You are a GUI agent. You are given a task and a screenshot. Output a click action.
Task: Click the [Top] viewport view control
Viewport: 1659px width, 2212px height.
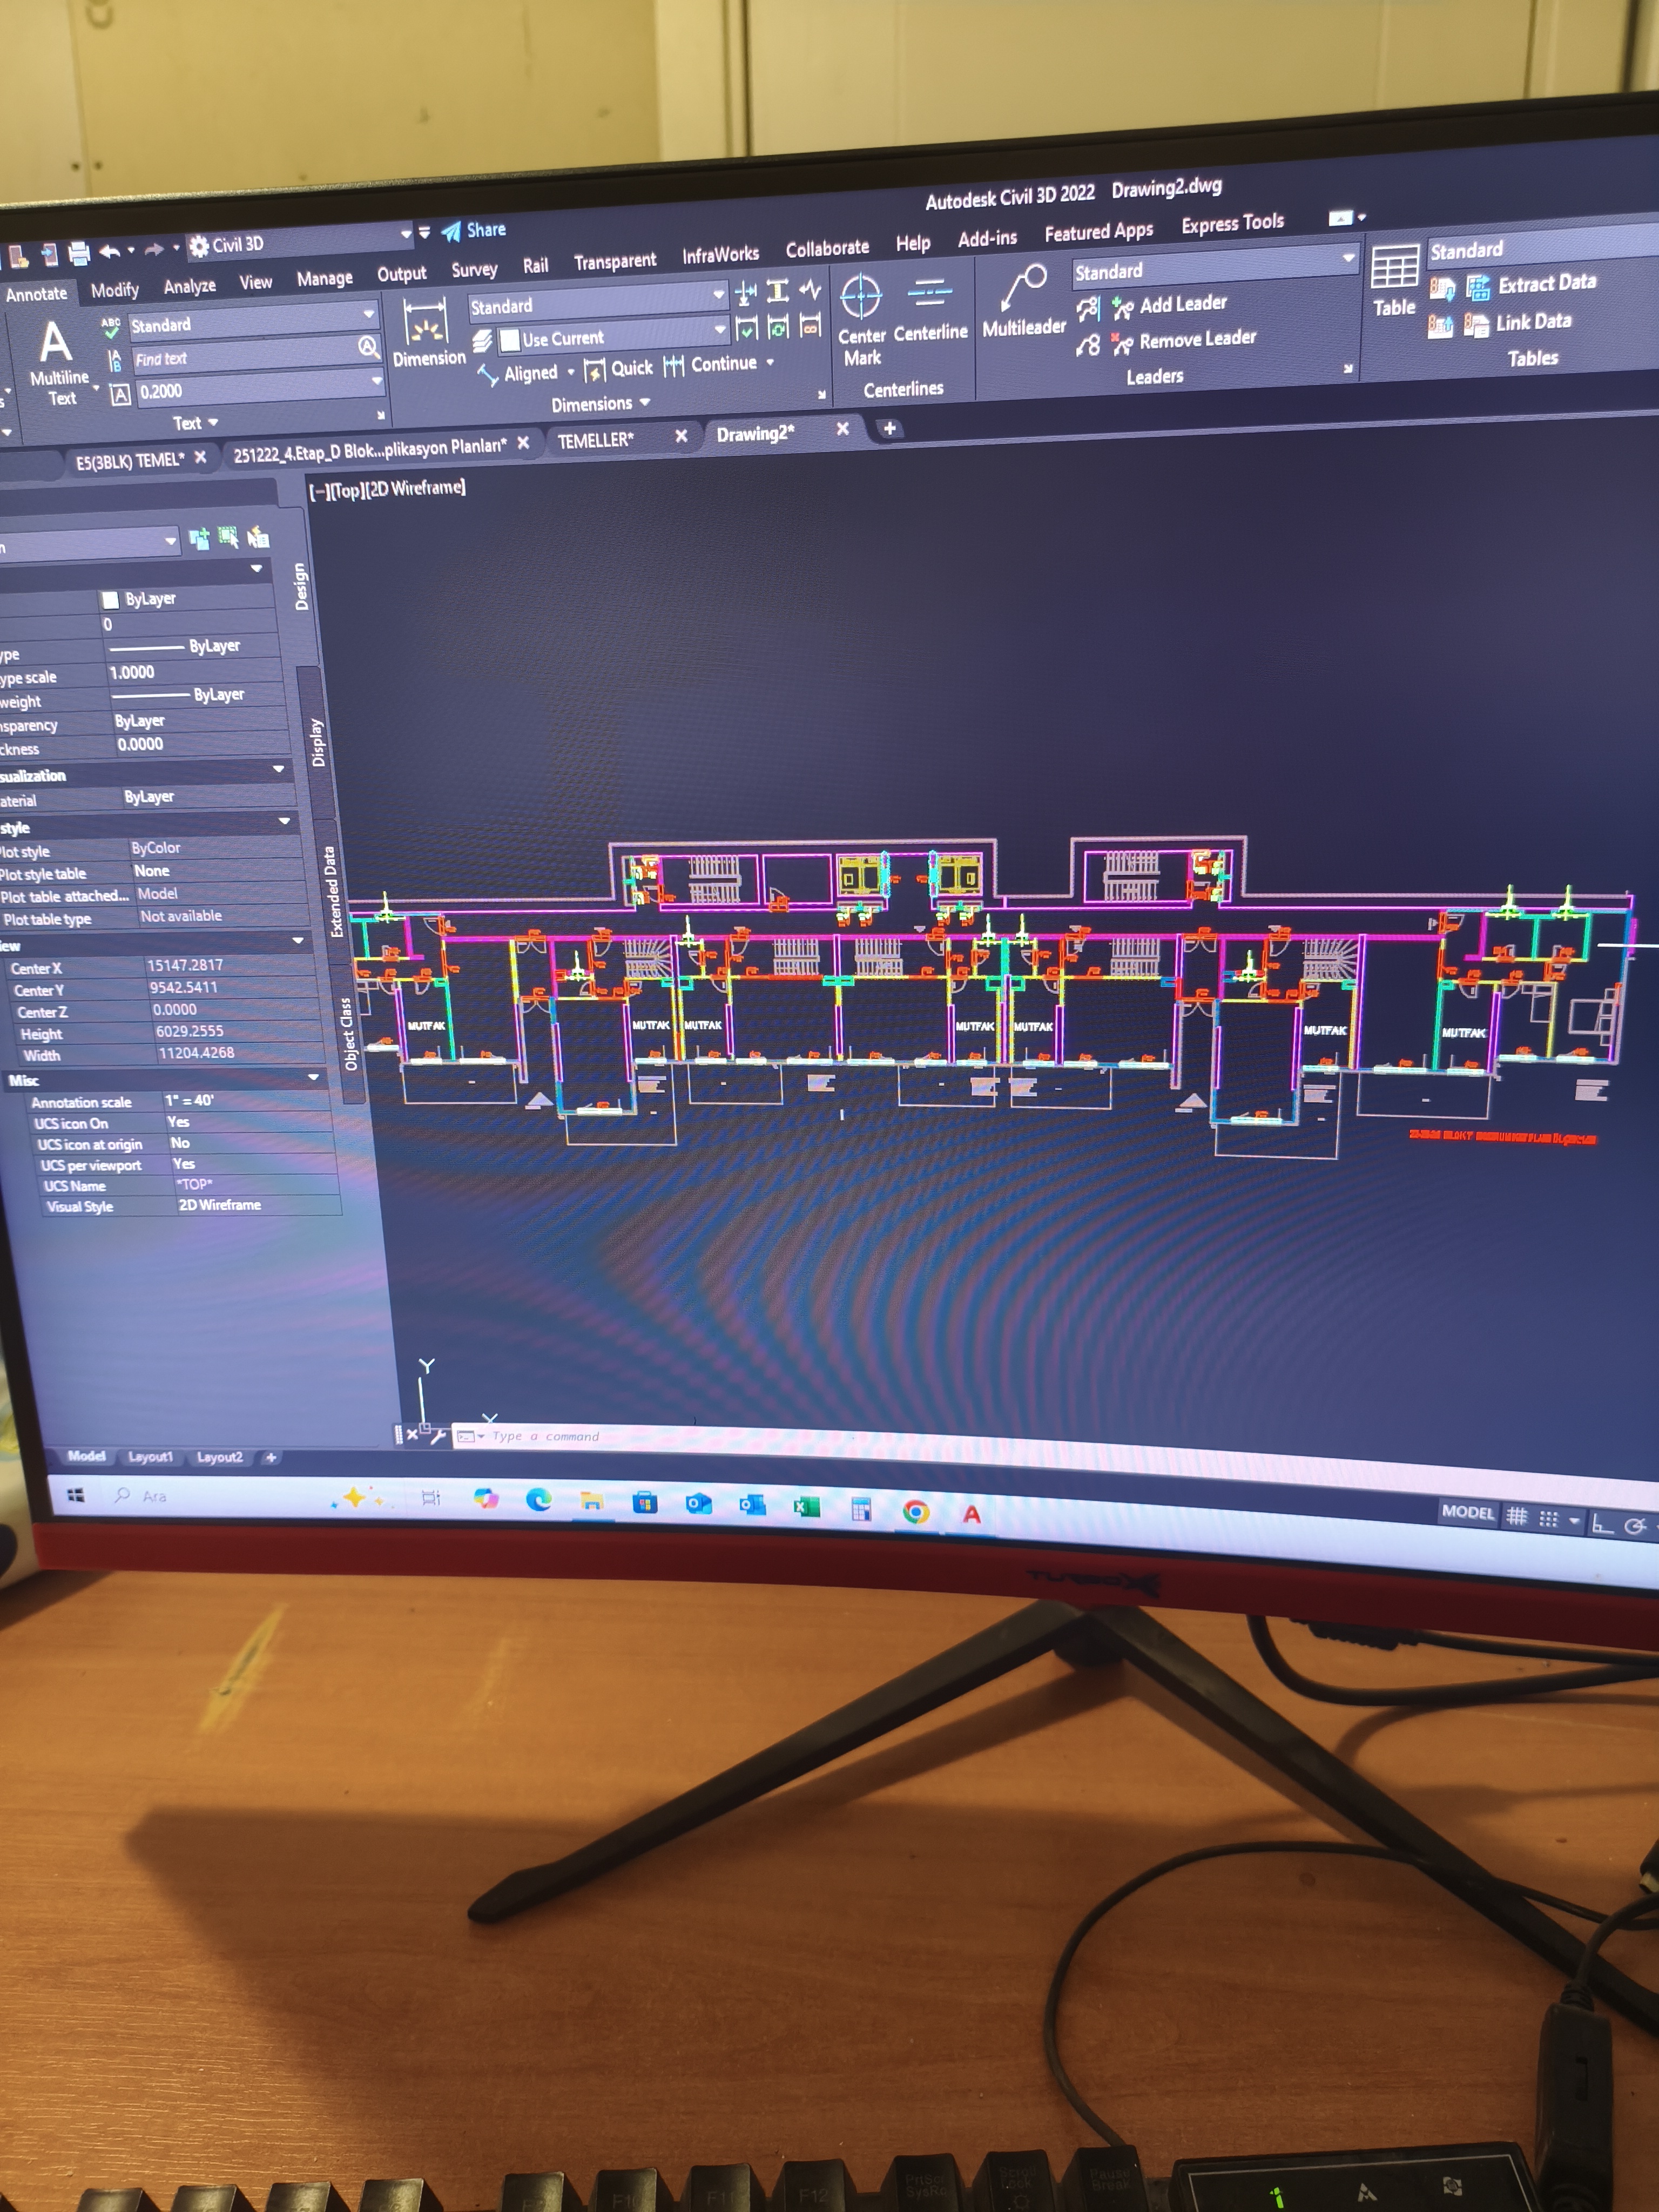point(347,490)
